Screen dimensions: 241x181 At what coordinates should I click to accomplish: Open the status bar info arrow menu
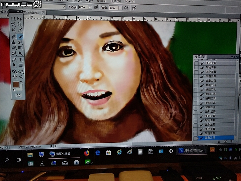tap(52, 146)
